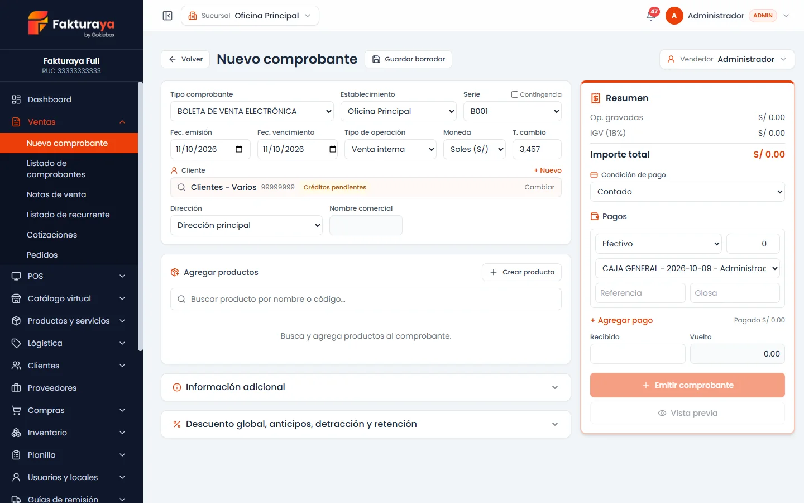Viewport: 804px width, 503px height.
Task: Click the Resumen receipt icon
Action: (x=596, y=98)
